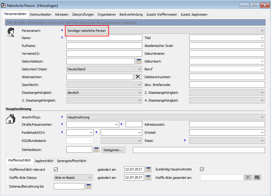This screenshot has height=196, width=271.
Task: Uncheck the Zuständig Hauptwohnsitz checkbox
Action: click(202, 169)
